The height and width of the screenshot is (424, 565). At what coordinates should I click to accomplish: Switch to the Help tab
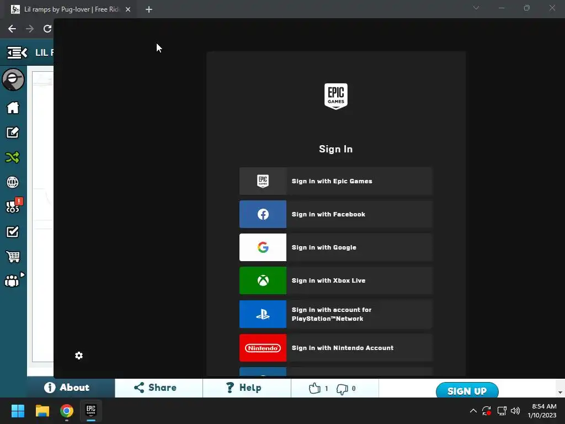[247, 388]
